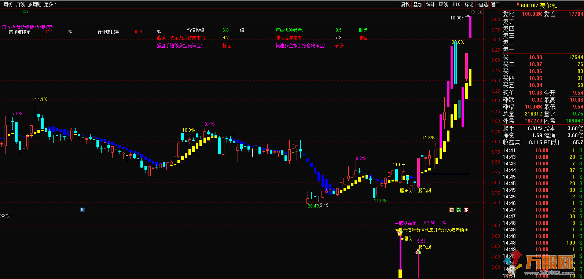Click the 卖五 ask row label
The width and height of the screenshot is (584, 279).
(x=508, y=22)
